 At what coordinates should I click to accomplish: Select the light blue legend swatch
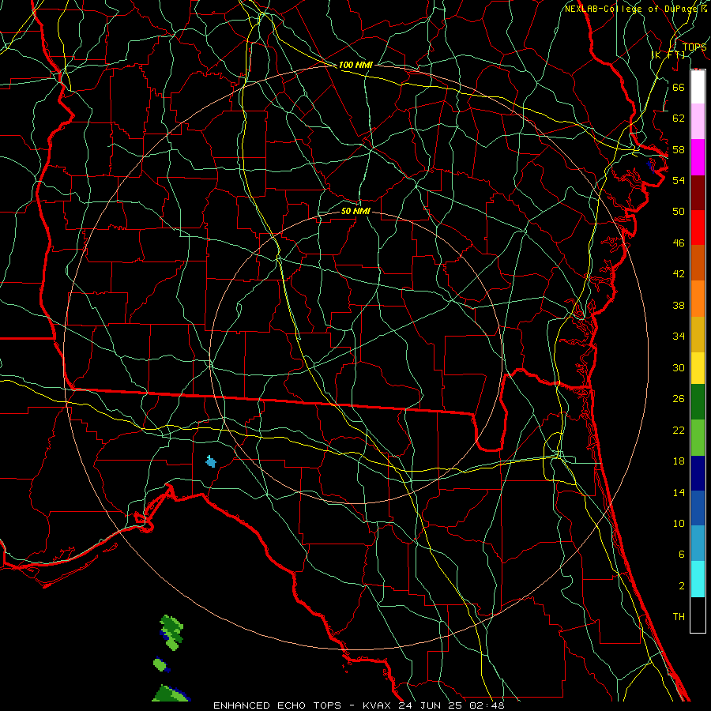[698, 544]
